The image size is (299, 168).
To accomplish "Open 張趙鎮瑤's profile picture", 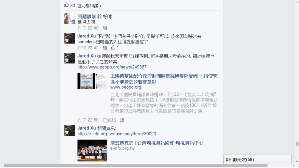I will click(x=70, y=18).
